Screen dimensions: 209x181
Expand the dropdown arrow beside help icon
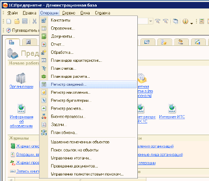coord(191,23)
